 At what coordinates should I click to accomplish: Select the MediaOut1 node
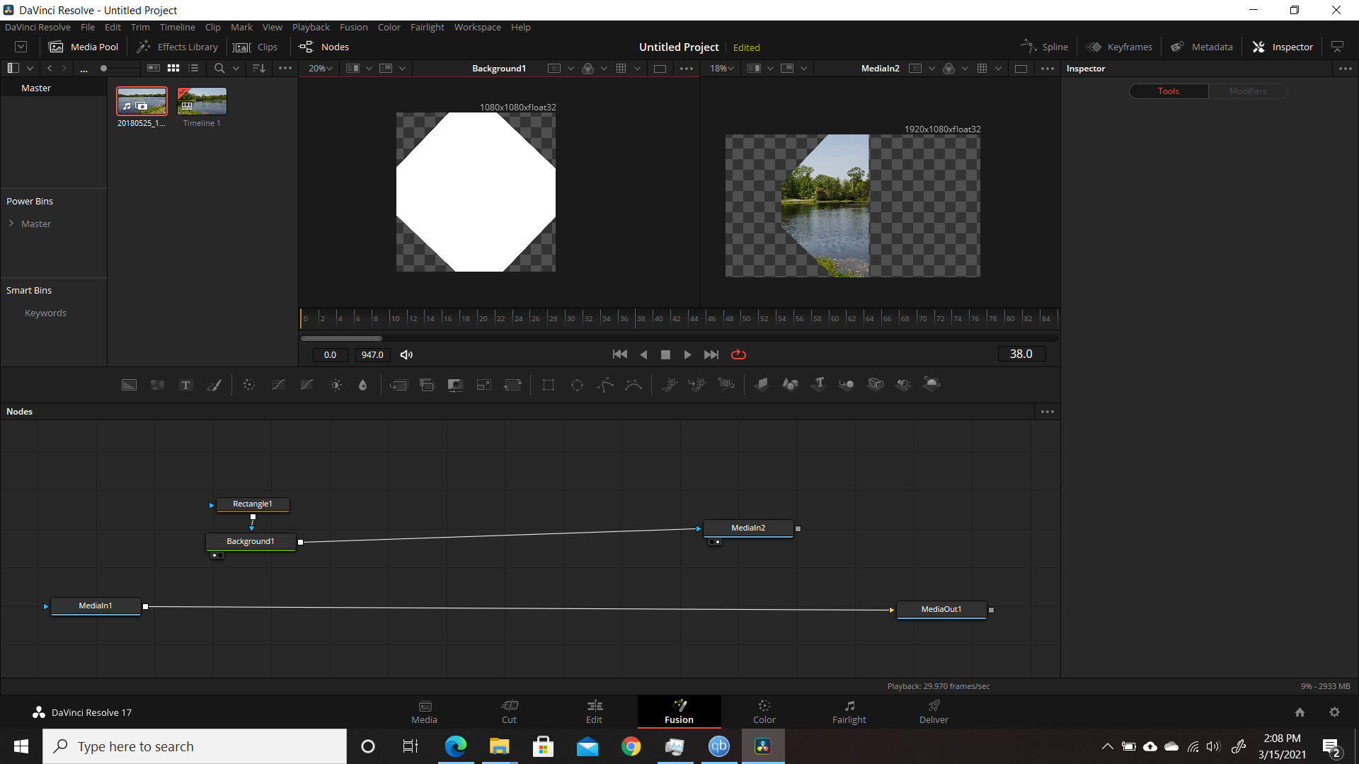(941, 609)
